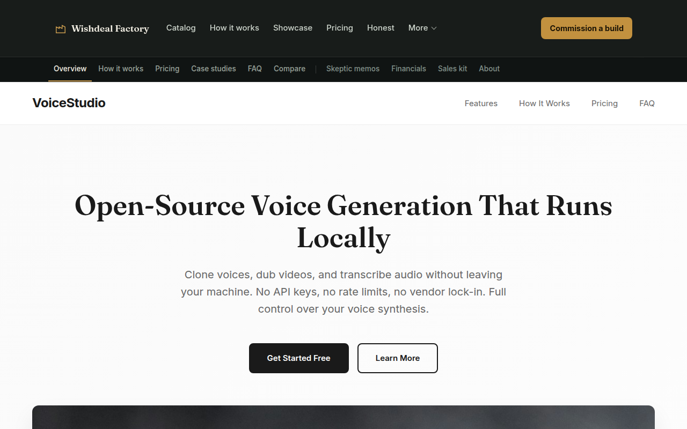Switch to How it works sub-tab
This screenshot has height=429, width=687.
coord(121,69)
